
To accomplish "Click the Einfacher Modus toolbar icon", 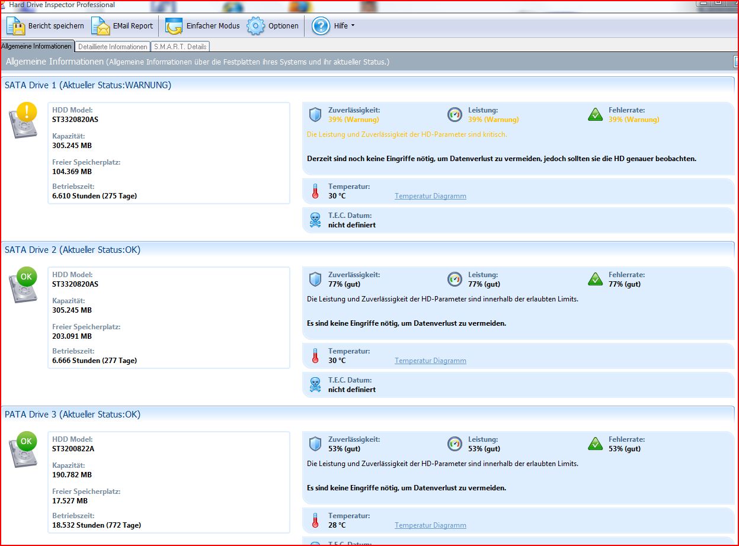I will [174, 26].
